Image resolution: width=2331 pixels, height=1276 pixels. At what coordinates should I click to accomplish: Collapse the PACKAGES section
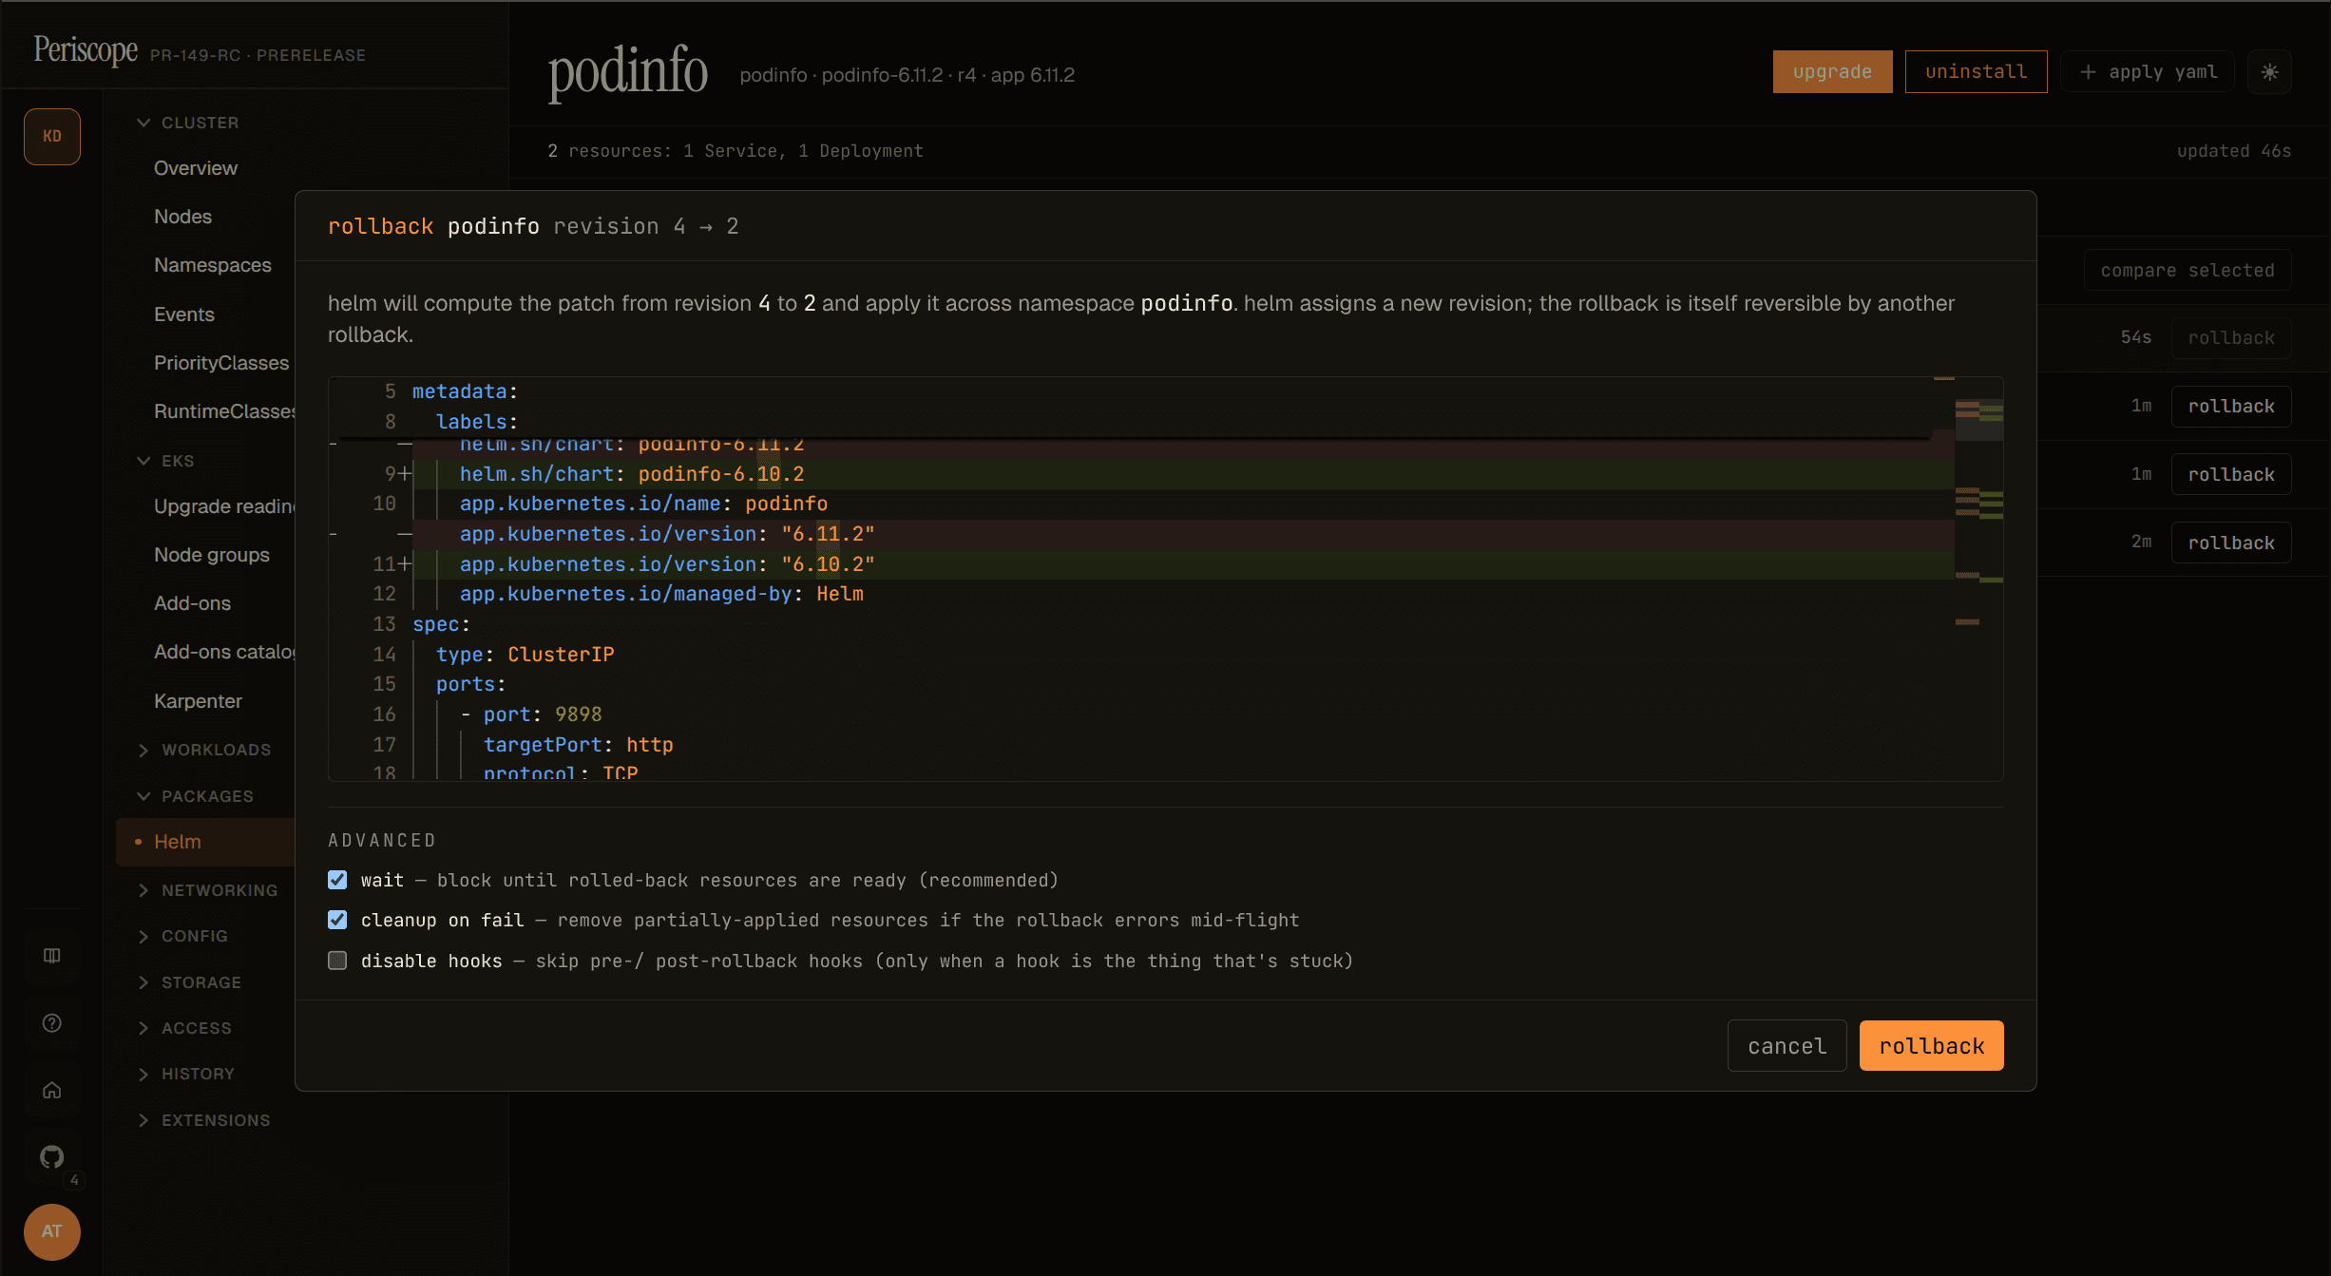pos(196,796)
